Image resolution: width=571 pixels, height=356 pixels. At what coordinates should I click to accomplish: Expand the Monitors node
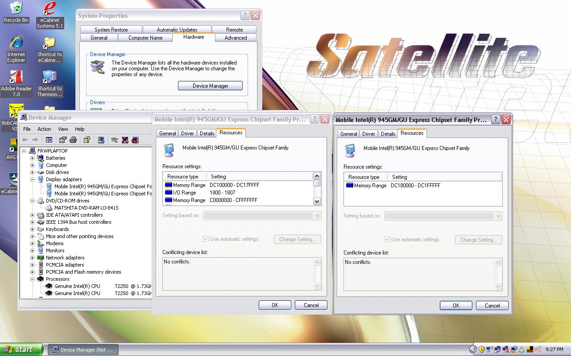[32, 251]
